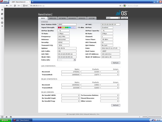Viewport: 162px width, 122px height.
Task: Close the UBNT NanoStation2 browser tab
Action: [29, 2]
